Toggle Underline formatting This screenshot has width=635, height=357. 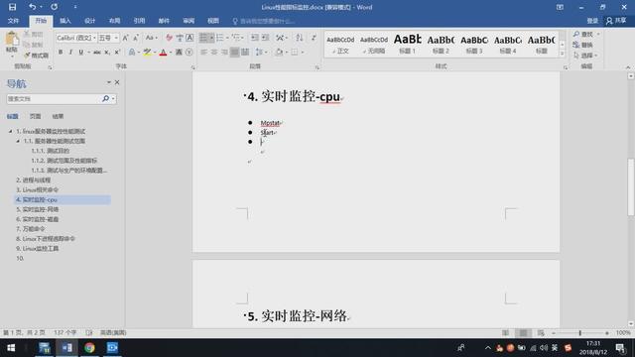pos(81,52)
